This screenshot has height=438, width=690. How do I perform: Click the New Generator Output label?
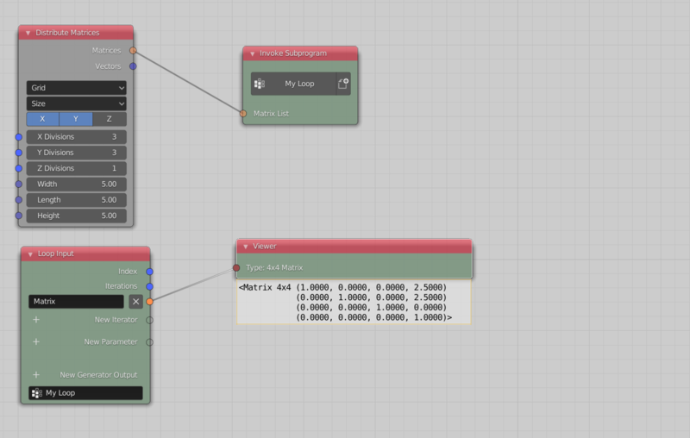click(98, 375)
